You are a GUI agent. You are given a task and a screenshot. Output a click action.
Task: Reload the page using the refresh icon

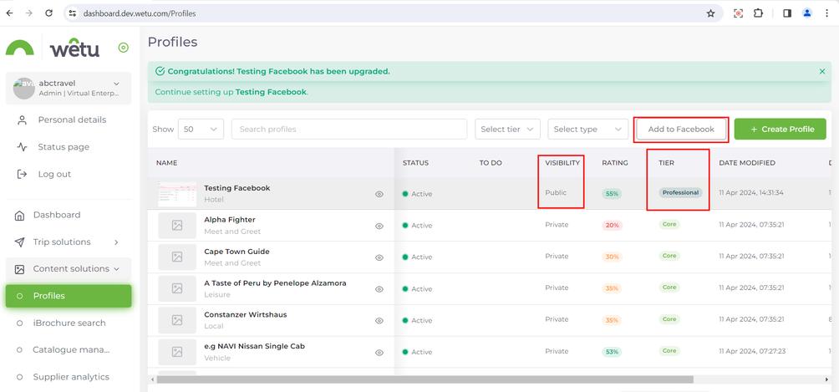(49, 13)
